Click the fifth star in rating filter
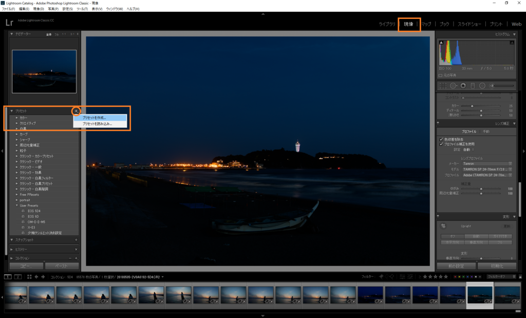The height and width of the screenshot is (318, 526). (x=446, y=277)
